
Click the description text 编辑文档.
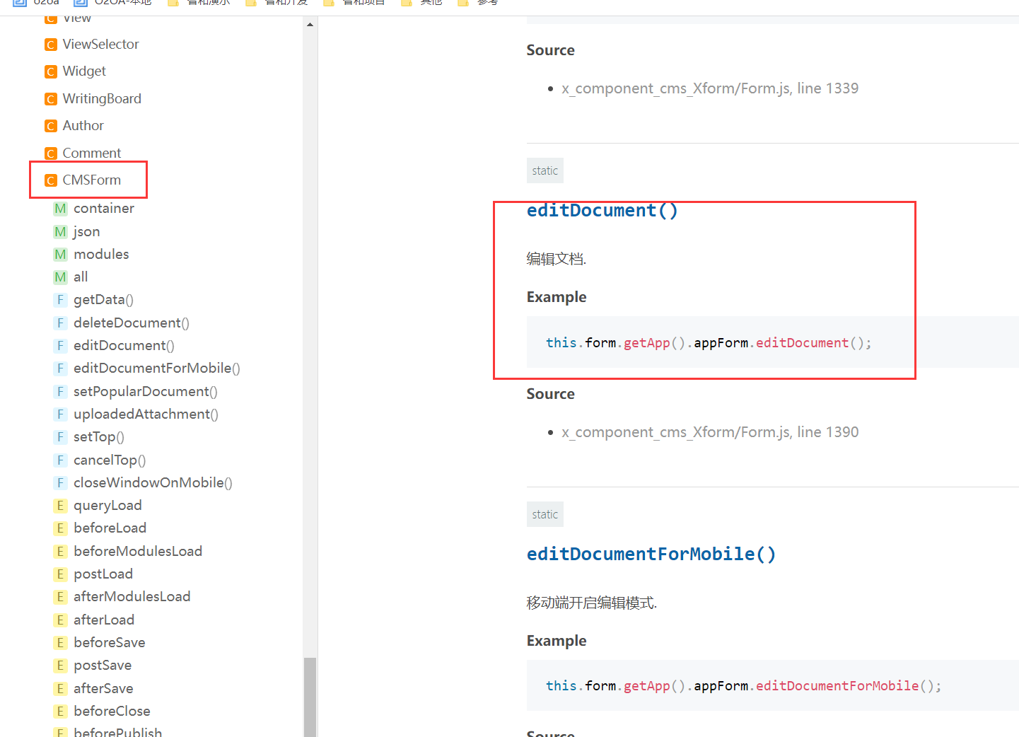click(557, 259)
